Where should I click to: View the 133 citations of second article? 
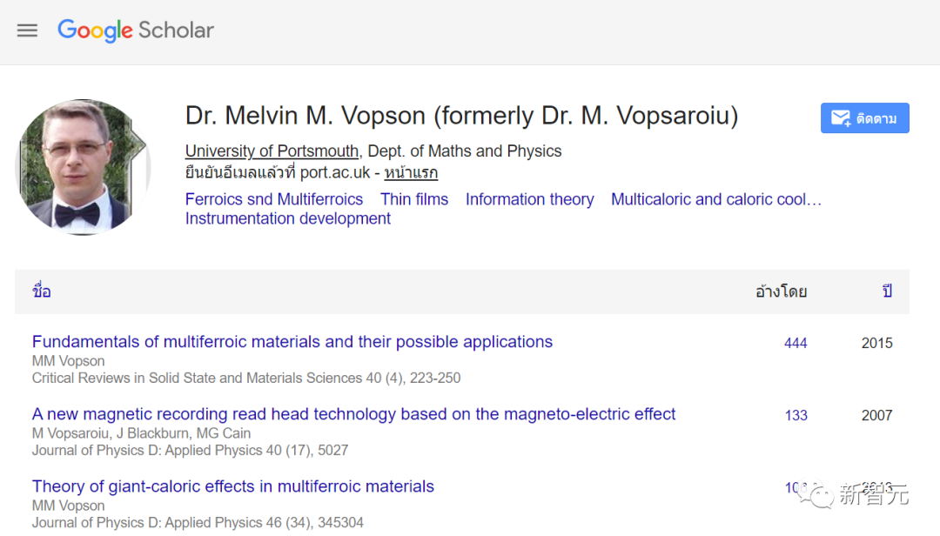click(x=796, y=415)
